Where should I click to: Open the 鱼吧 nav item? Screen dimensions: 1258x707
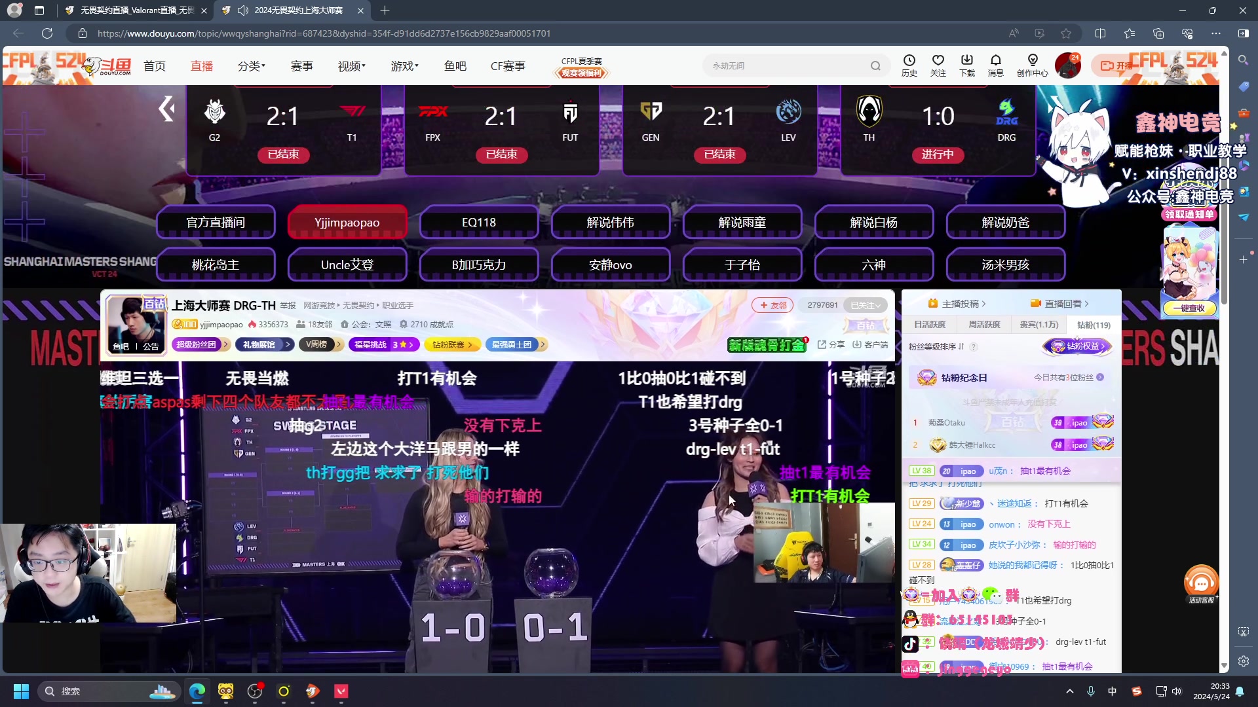[x=455, y=66]
